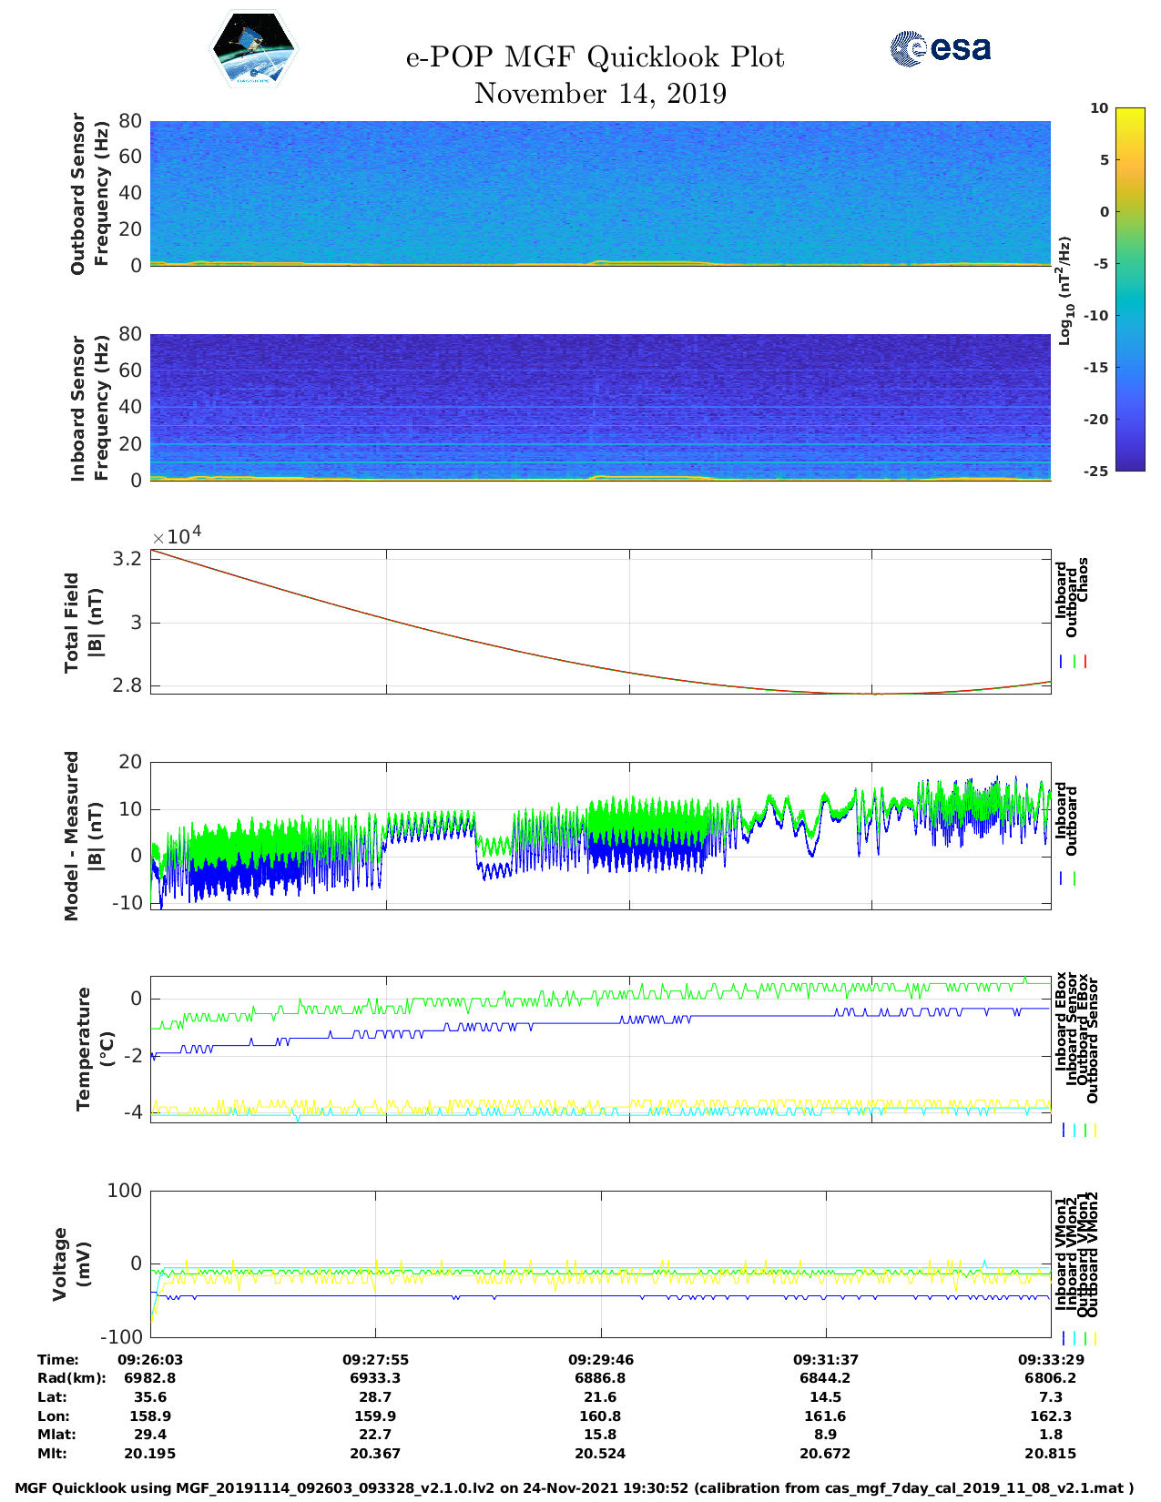Click the CASSIOPE satellite hexagon logo
This screenshot has width=1161, height=1502.
[254, 49]
